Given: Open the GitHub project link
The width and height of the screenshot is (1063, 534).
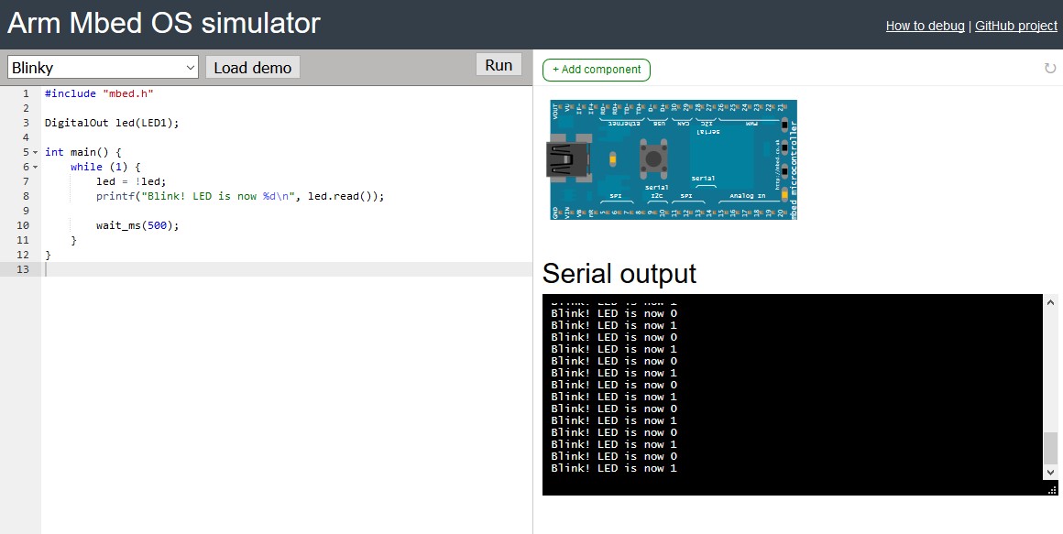Looking at the screenshot, I should pos(1015,26).
